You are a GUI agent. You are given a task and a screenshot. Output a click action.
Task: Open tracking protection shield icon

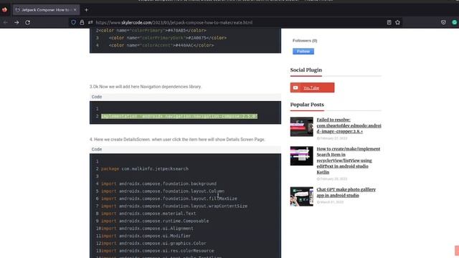point(73,22)
